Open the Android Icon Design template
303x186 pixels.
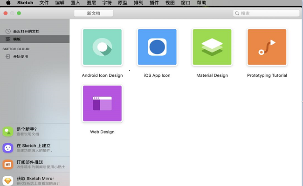click(102, 48)
